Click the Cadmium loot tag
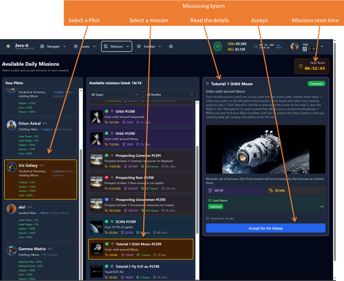The height and width of the screenshot is (281, 344). (x=216, y=207)
